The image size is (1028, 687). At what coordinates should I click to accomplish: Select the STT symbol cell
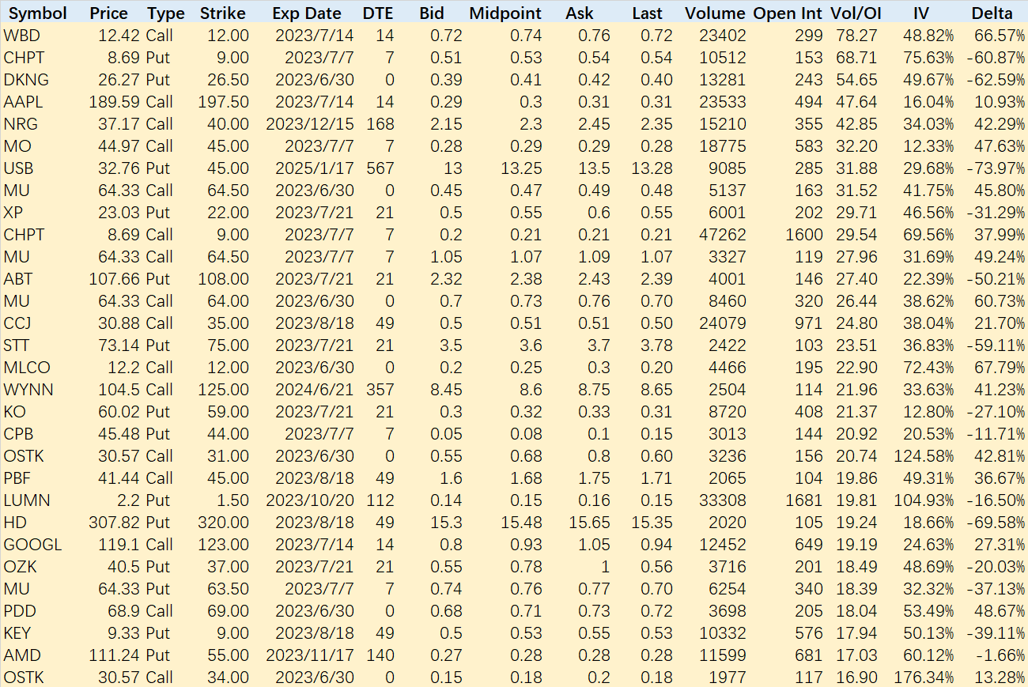point(17,345)
